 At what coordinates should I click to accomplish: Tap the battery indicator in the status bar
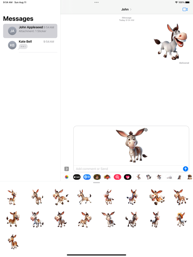pyautogui.click(x=188, y=2)
